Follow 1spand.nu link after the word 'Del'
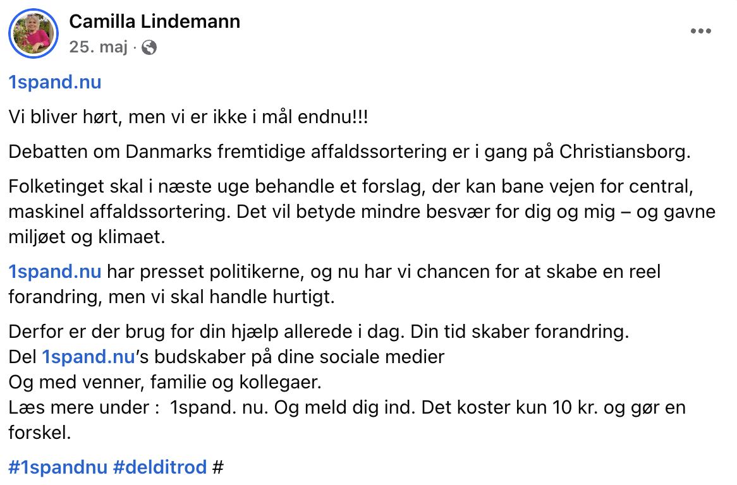Screen dimensions: 737x485 pos(88,357)
